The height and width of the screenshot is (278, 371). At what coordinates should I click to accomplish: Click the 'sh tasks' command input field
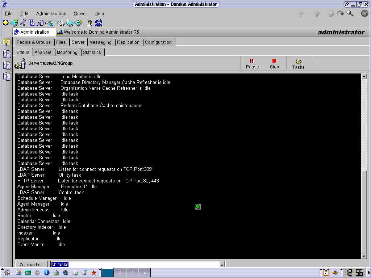(x=135, y=265)
